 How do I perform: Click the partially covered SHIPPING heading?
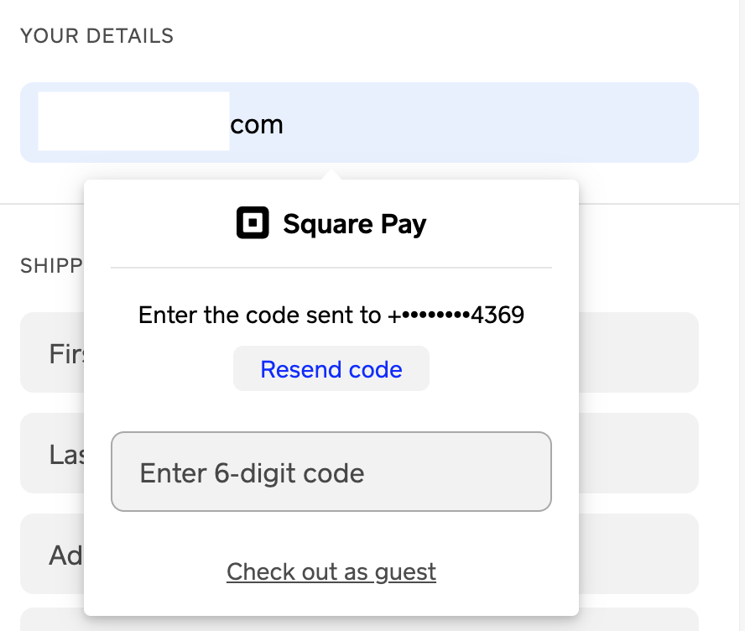point(50,266)
